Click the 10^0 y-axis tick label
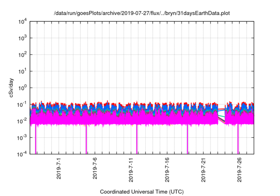The width and height of the screenshot is (280, 196). (x=23, y=88)
